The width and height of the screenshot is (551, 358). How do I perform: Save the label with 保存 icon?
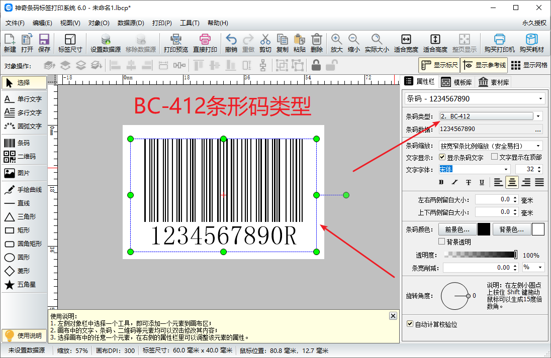(x=44, y=43)
